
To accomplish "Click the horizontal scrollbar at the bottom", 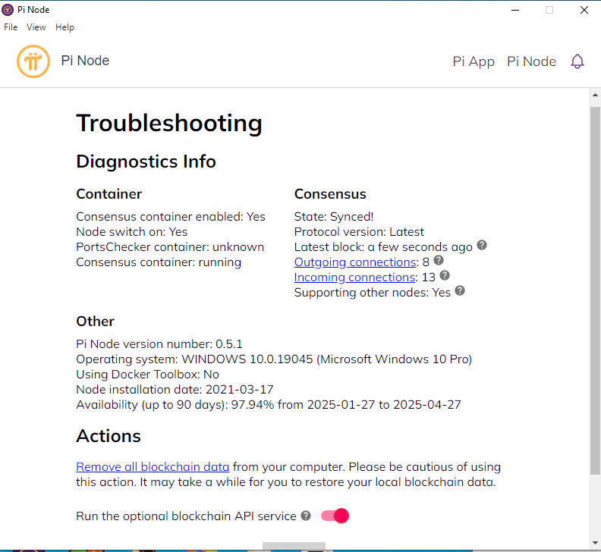I will [x=294, y=546].
